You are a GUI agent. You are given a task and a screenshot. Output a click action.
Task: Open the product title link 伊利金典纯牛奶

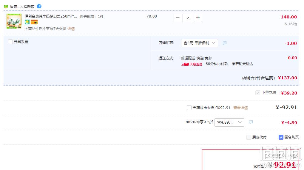51,16
